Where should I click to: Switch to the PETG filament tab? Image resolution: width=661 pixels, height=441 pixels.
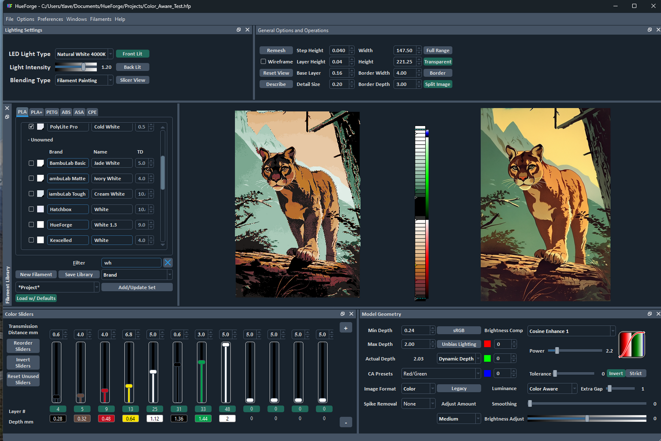52,112
